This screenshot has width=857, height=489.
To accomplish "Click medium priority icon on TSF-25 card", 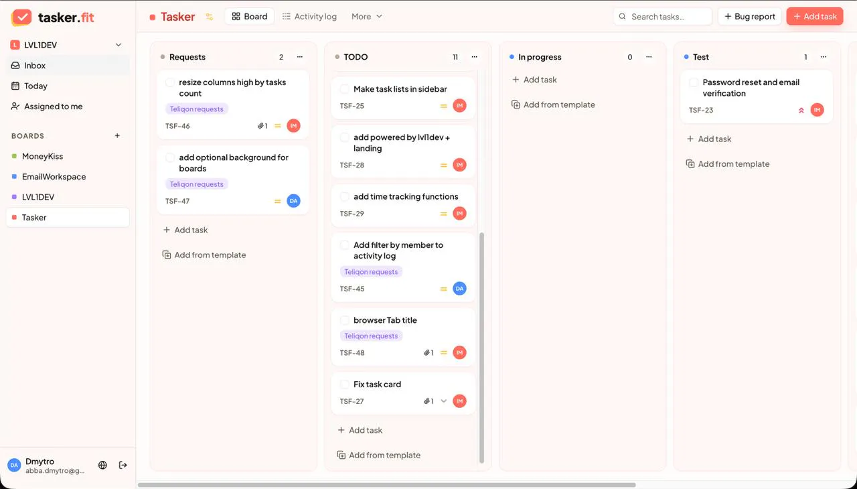I will point(443,106).
